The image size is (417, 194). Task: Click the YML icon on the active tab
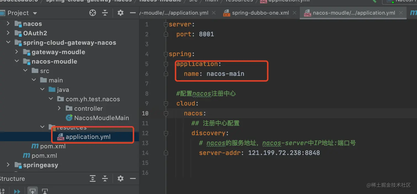307,13
